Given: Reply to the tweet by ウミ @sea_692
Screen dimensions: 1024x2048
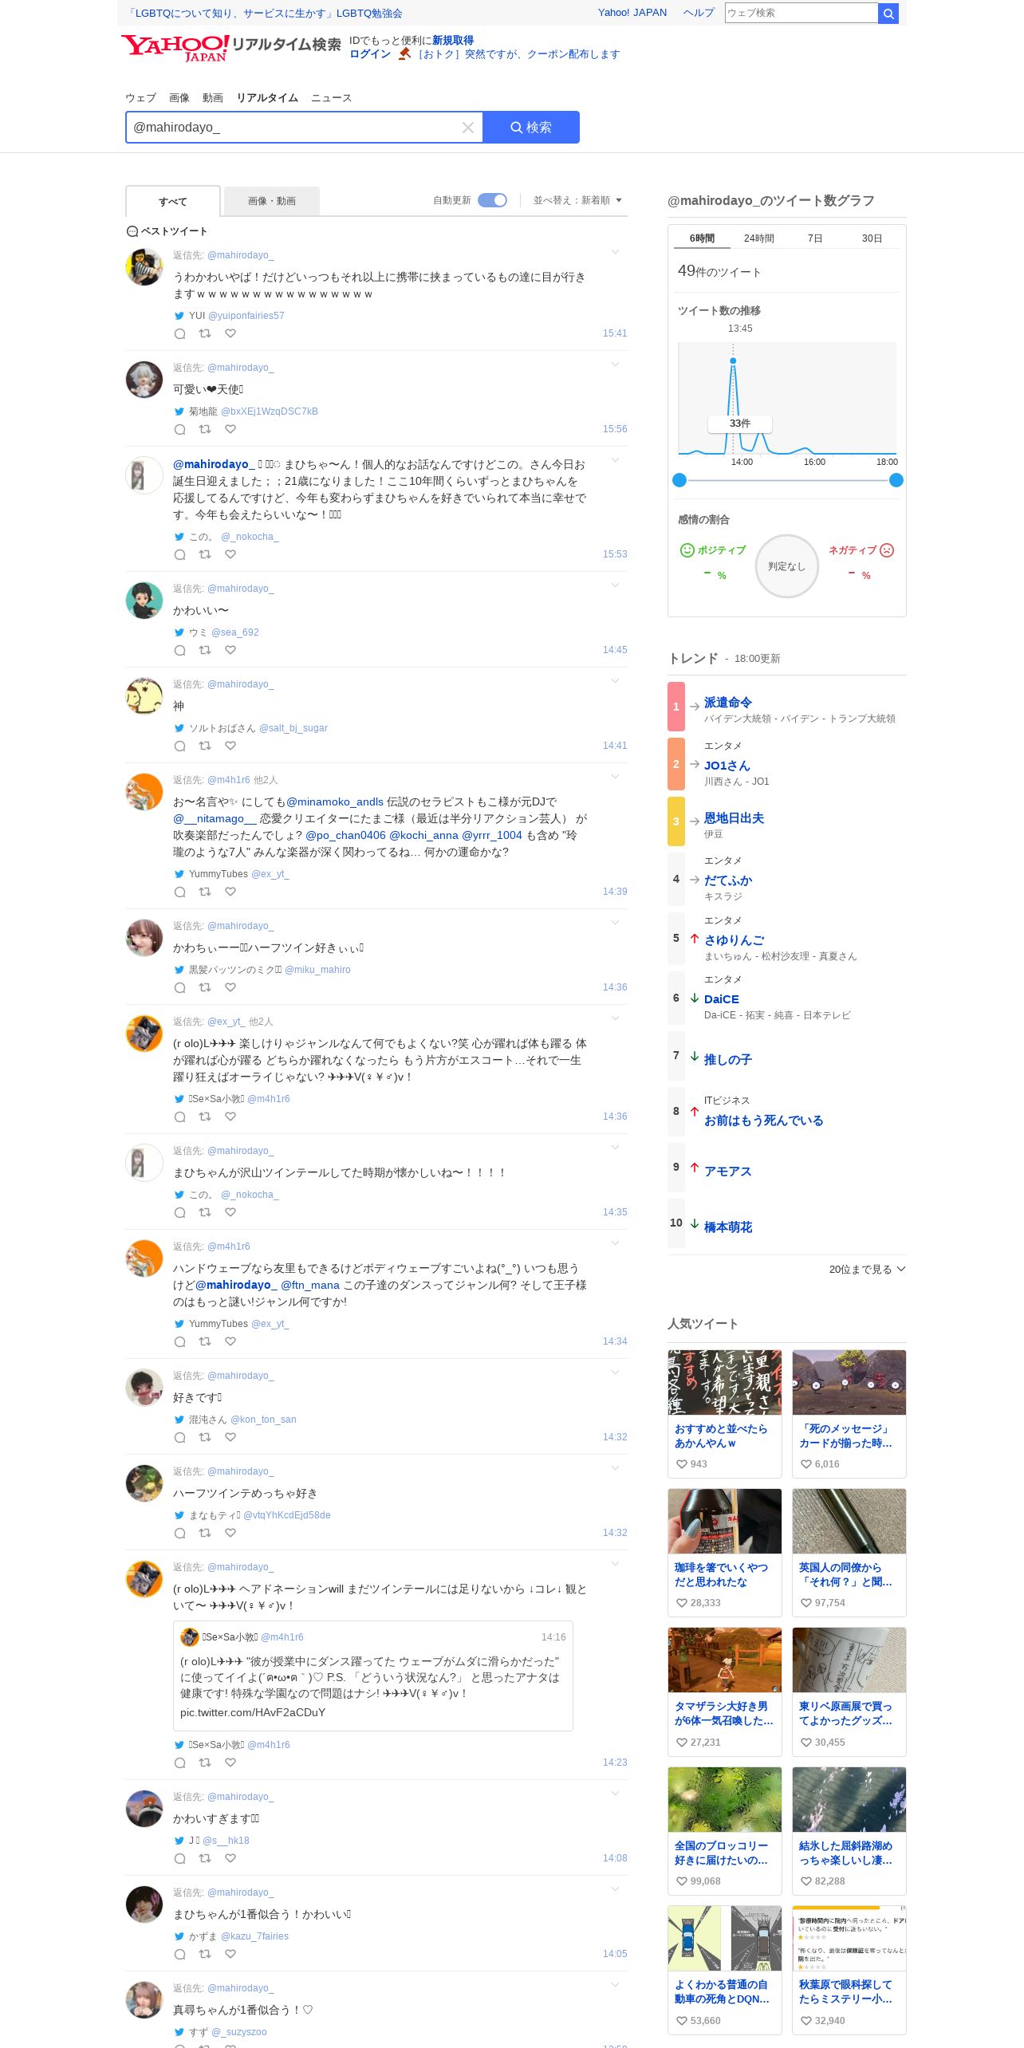Looking at the screenshot, I should click(180, 650).
